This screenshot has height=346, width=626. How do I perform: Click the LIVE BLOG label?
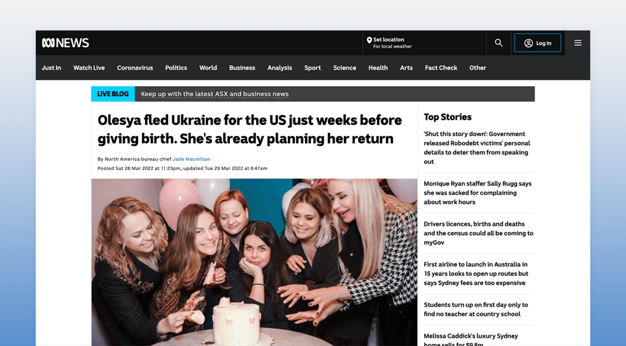click(113, 94)
